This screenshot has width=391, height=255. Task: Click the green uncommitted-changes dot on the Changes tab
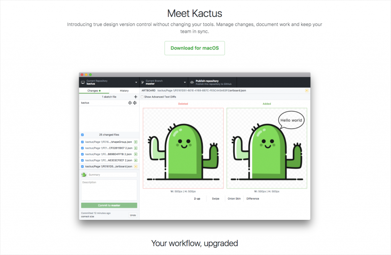(100, 91)
